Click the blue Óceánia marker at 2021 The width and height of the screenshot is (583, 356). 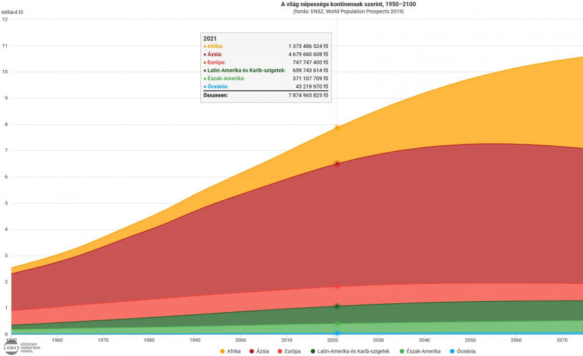[x=337, y=333]
